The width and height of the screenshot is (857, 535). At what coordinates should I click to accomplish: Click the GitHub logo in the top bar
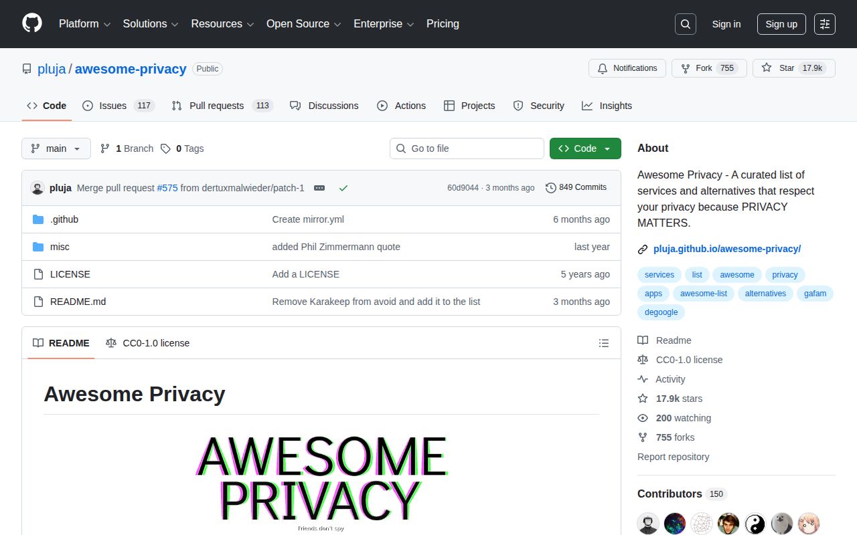31,24
